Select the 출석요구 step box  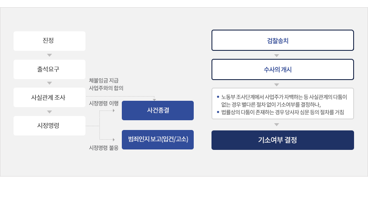[x=49, y=69]
